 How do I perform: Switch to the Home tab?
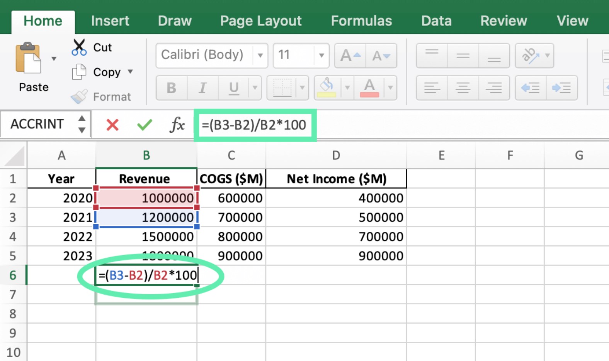pyautogui.click(x=43, y=21)
